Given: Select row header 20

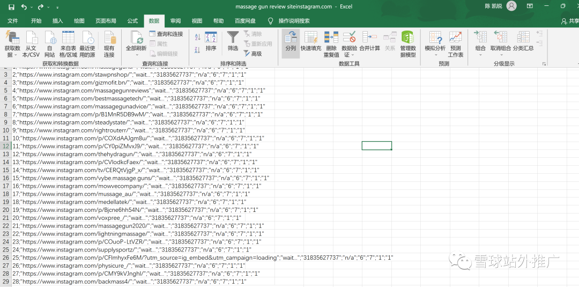Looking at the screenshot, I should pos(5,210).
